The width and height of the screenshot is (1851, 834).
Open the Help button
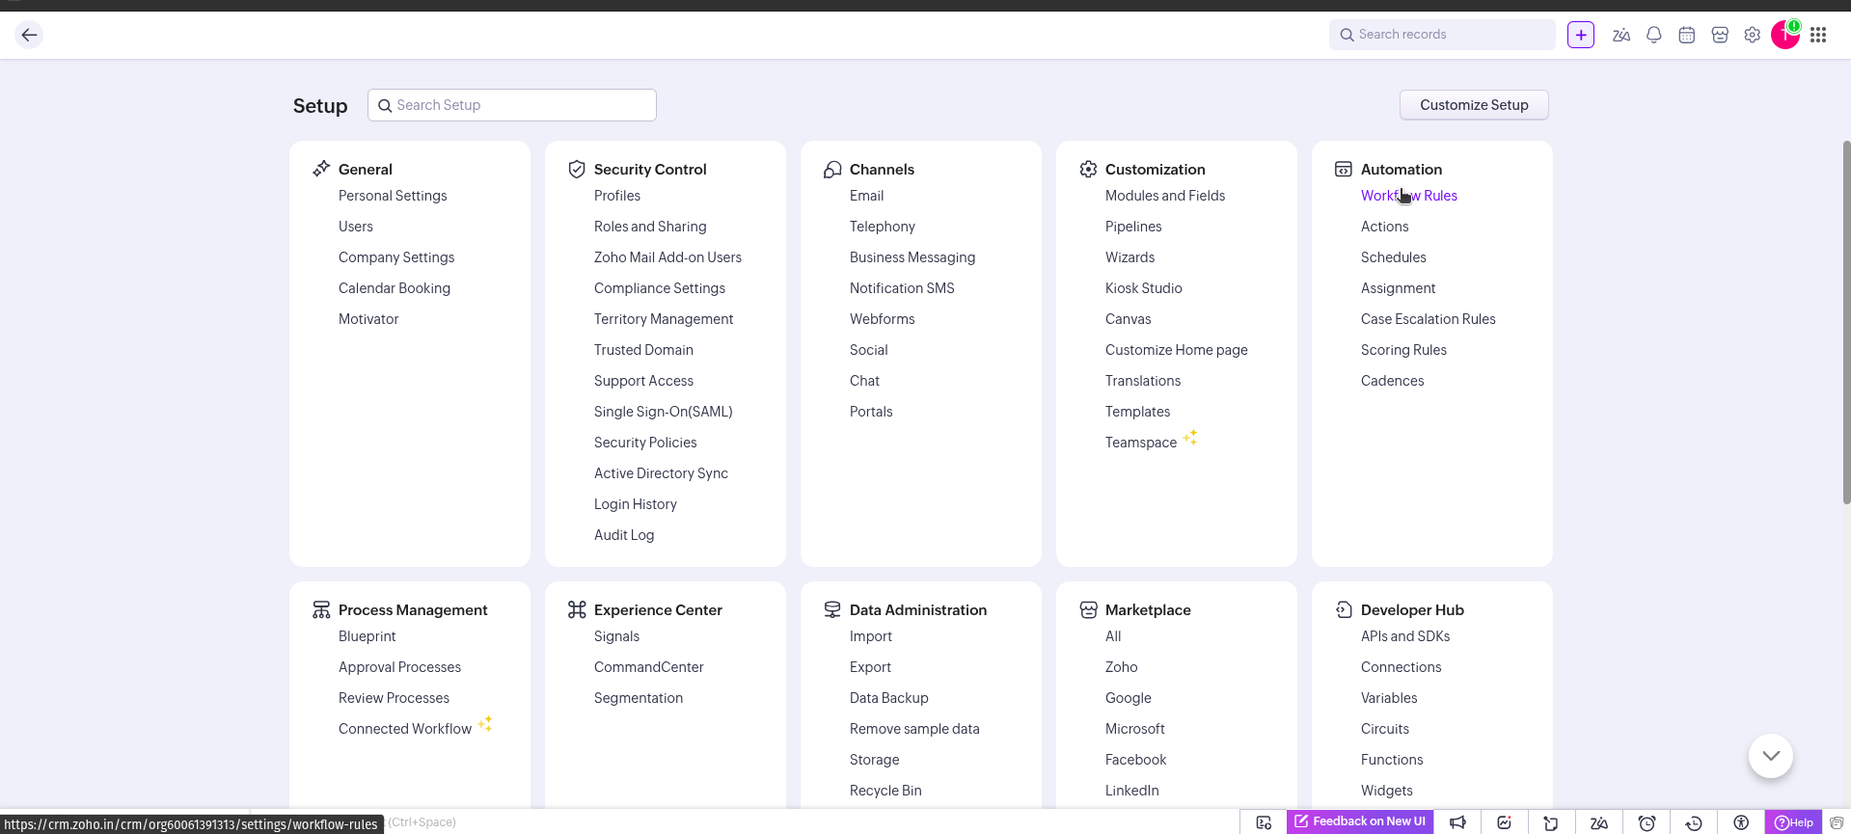click(1793, 822)
